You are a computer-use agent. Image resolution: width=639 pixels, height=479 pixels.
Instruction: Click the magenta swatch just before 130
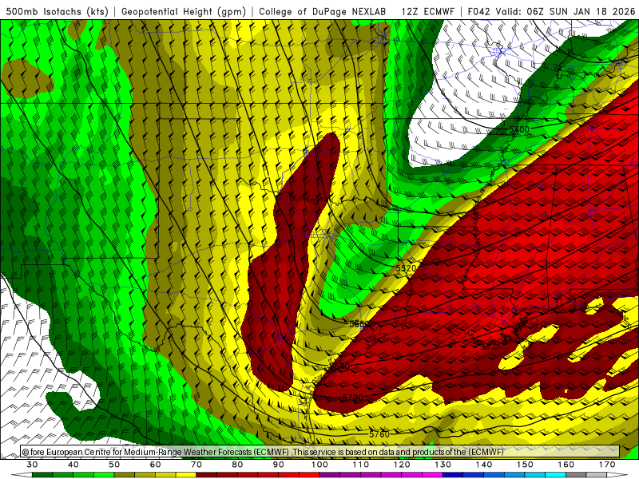pyautogui.click(x=433, y=475)
